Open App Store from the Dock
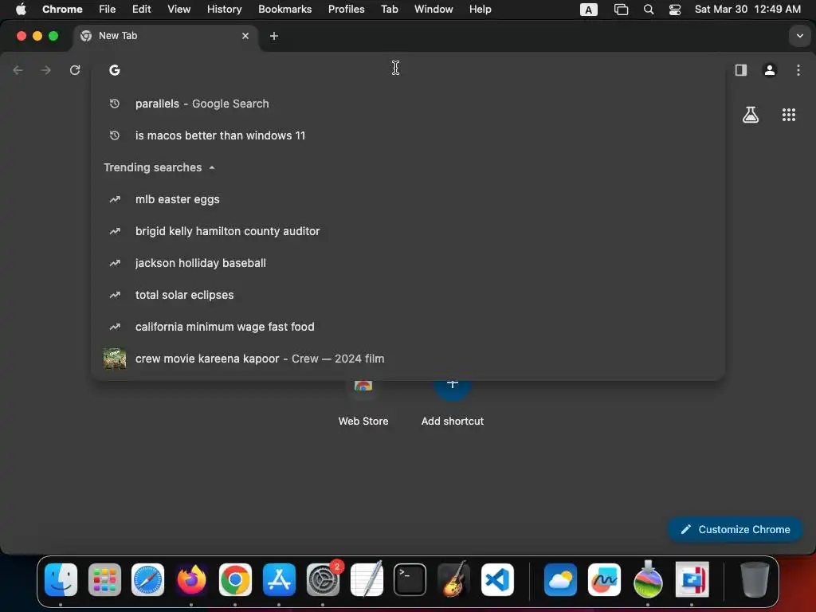816x612 pixels. [279, 580]
